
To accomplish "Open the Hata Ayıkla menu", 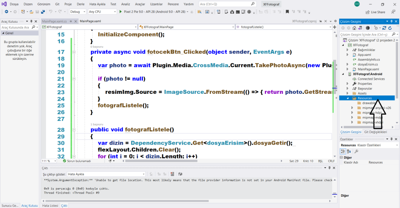I will [98, 4].
